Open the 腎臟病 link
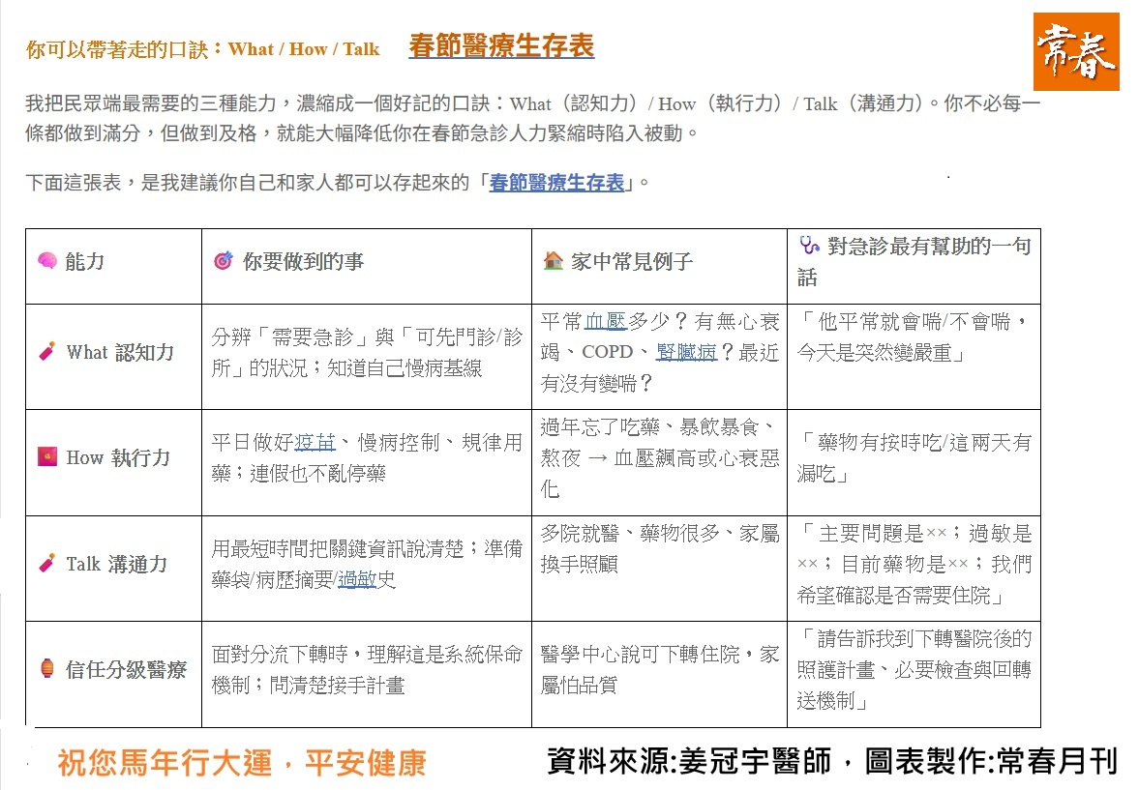This screenshot has height=790, width=1139. point(685,353)
